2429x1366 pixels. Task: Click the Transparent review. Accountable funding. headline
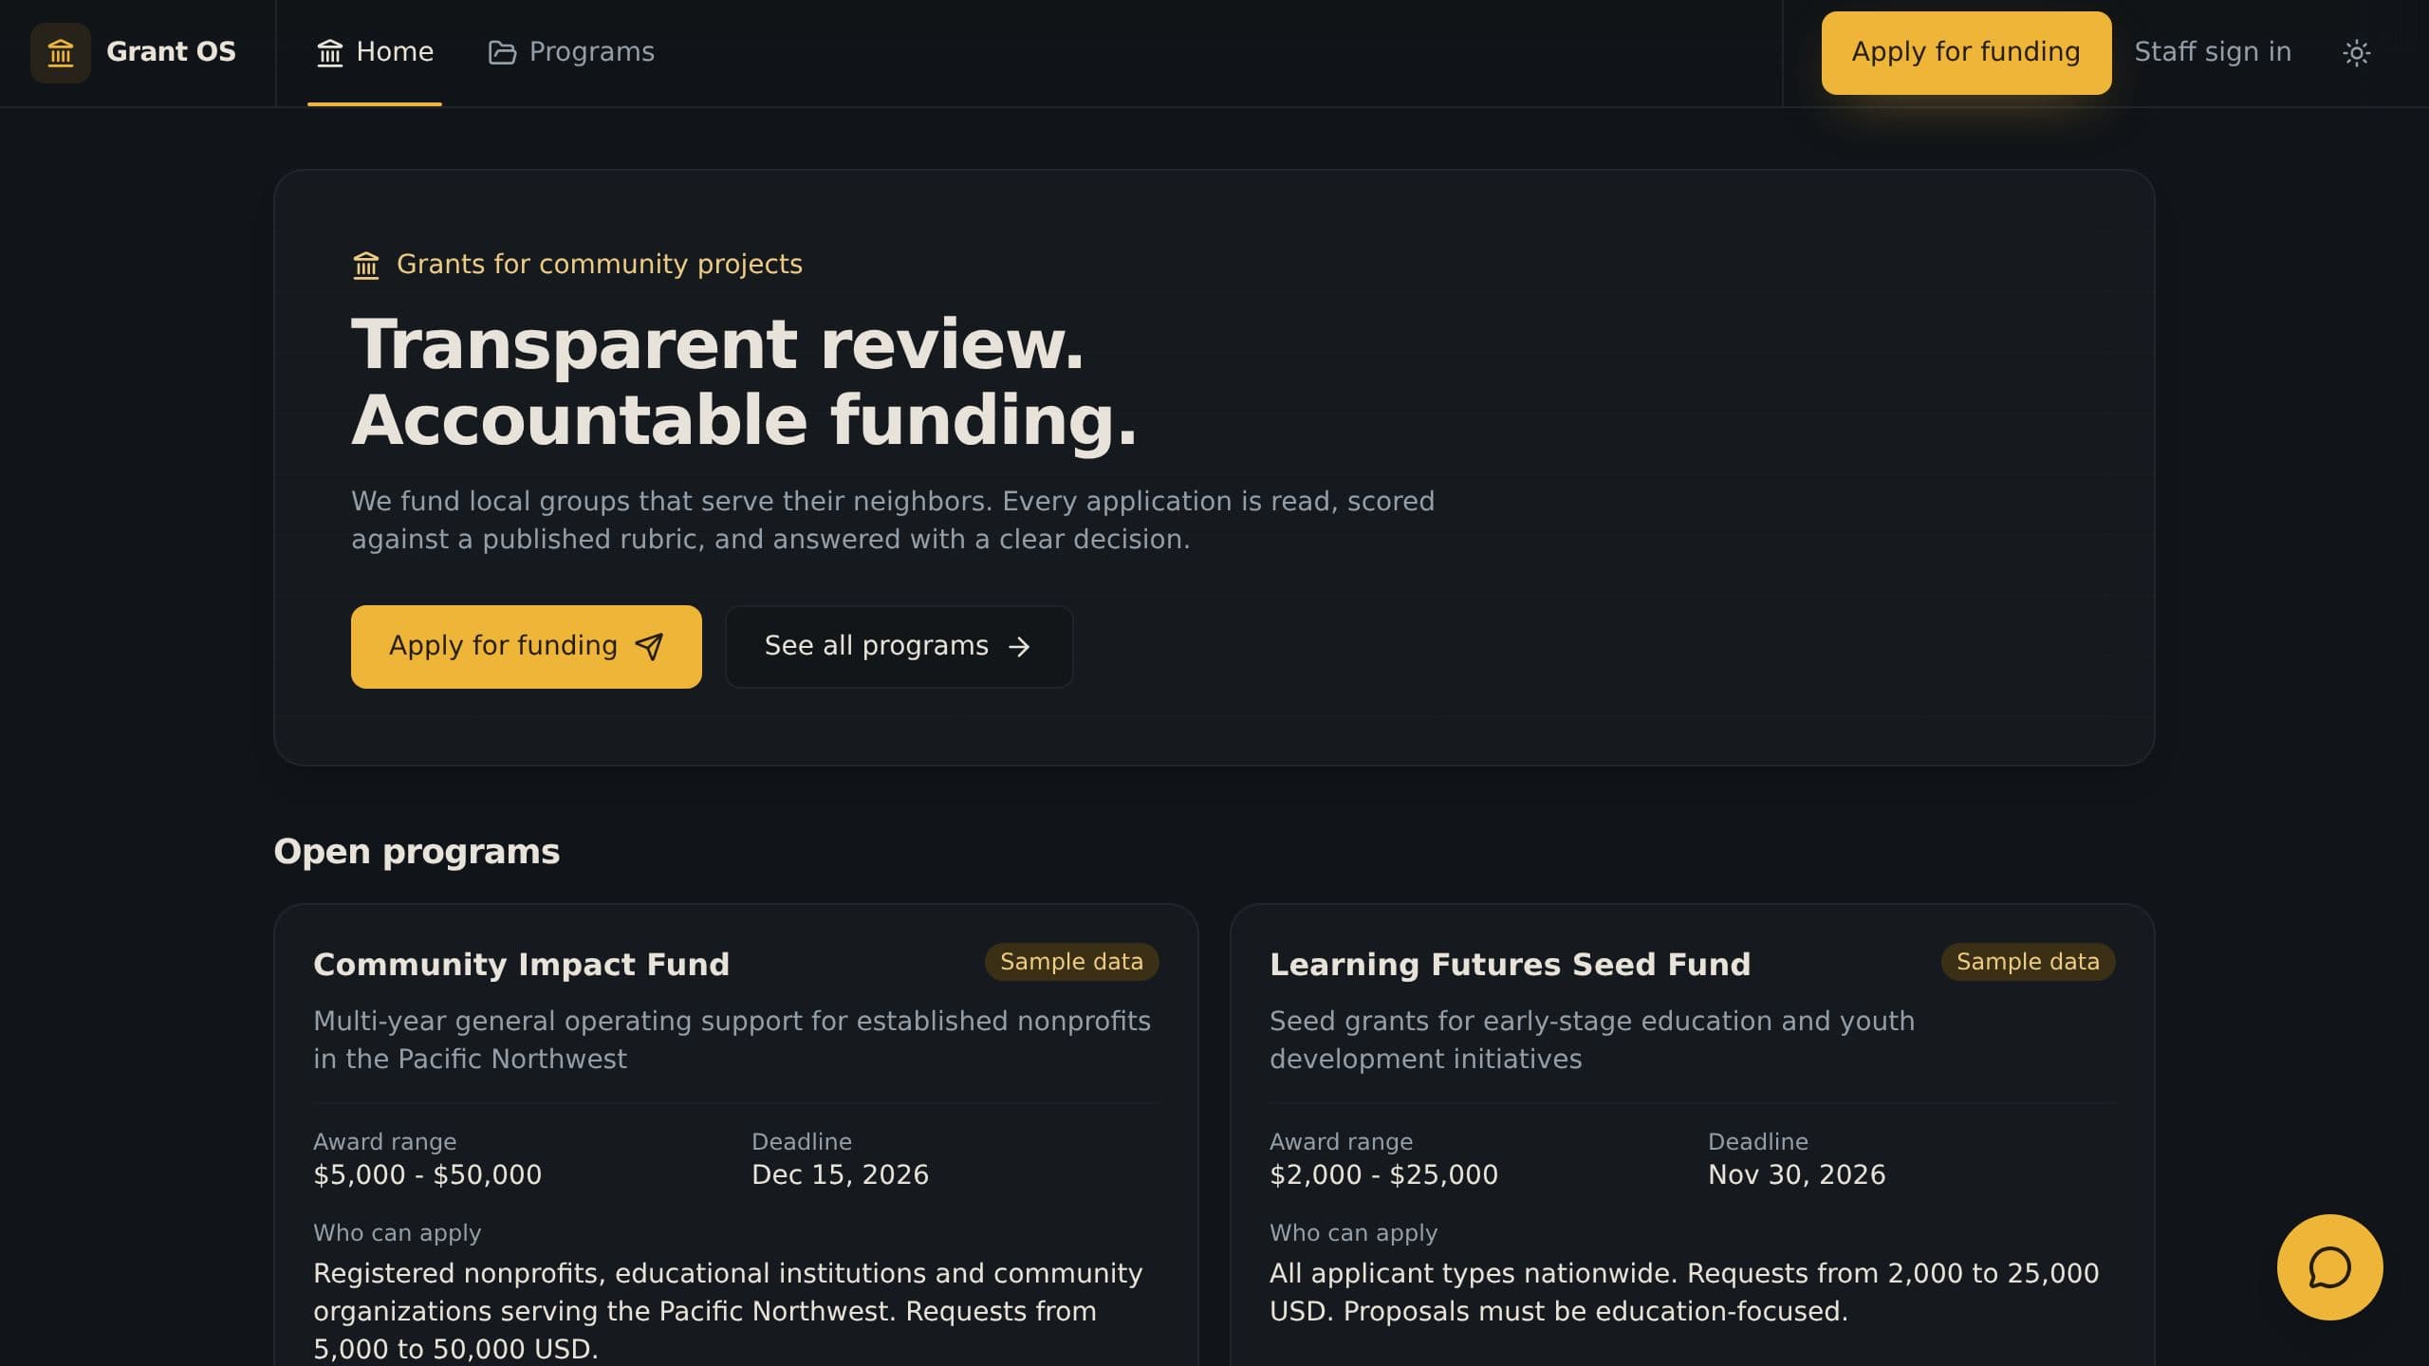tap(745, 382)
